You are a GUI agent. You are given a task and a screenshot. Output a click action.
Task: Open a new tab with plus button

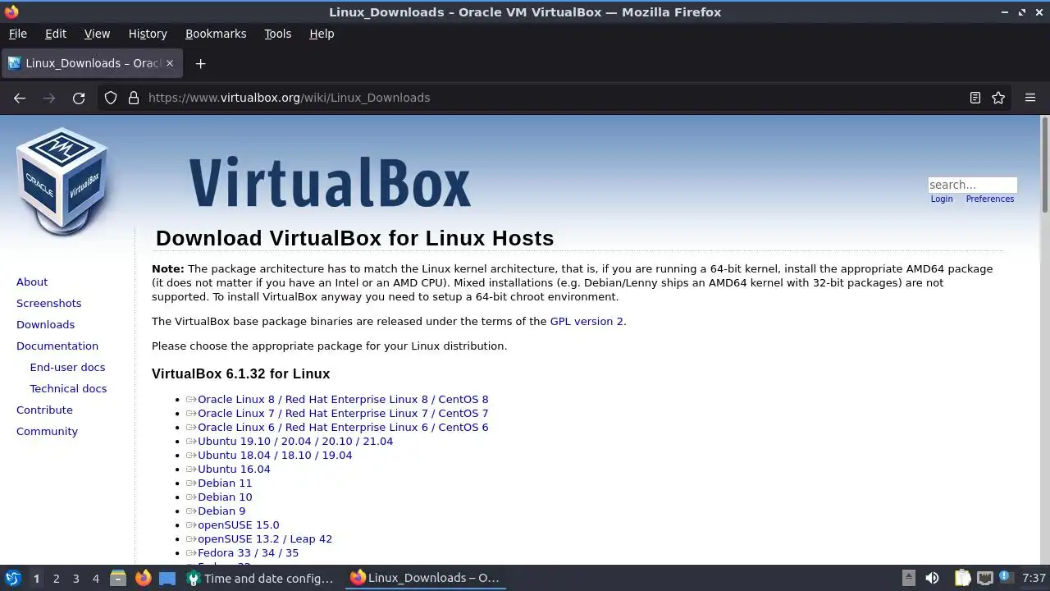pyautogui.click(x=200, y=63)
